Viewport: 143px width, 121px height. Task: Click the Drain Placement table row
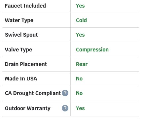(71, 64)
